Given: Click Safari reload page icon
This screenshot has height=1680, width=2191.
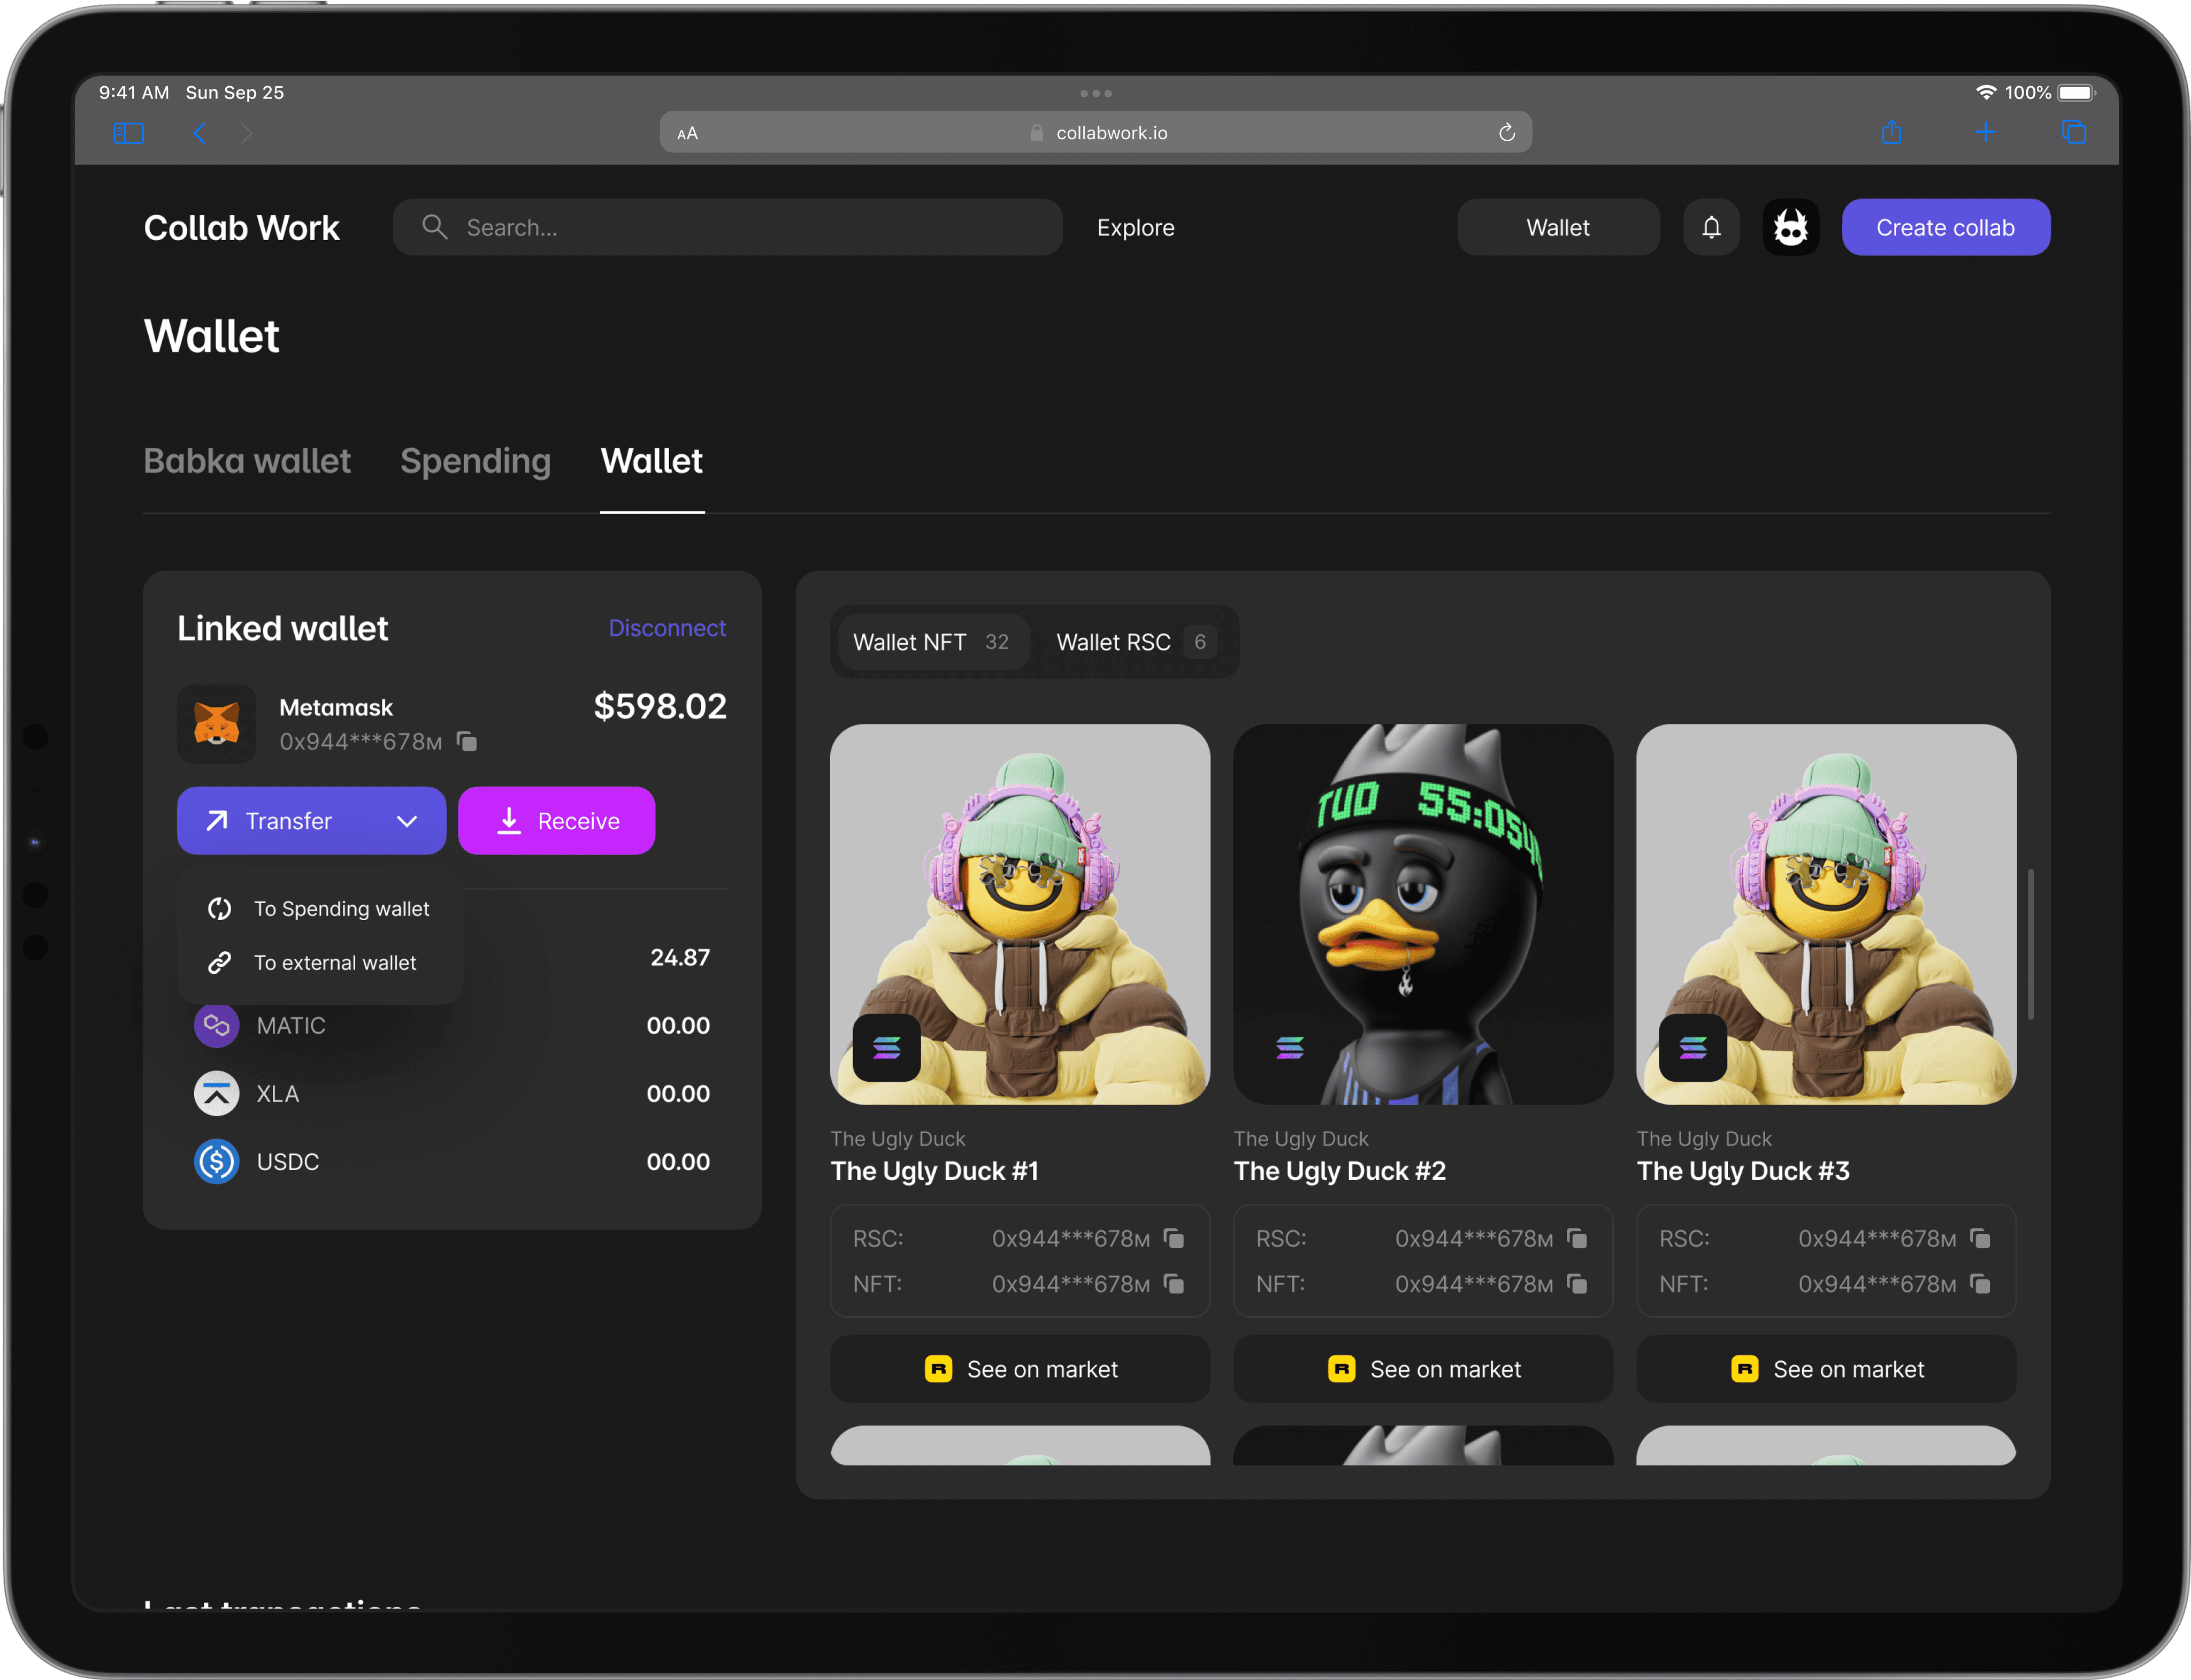Looking at the screenshot, I should pyautogui.click(x=1506, y=133).
